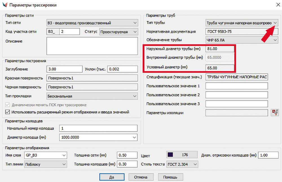
Task: Open the Стиль текста dropdown
Action: point(195,164)
